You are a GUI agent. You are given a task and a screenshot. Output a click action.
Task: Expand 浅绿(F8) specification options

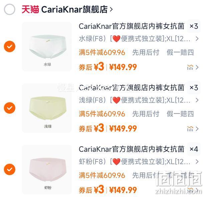139,100
